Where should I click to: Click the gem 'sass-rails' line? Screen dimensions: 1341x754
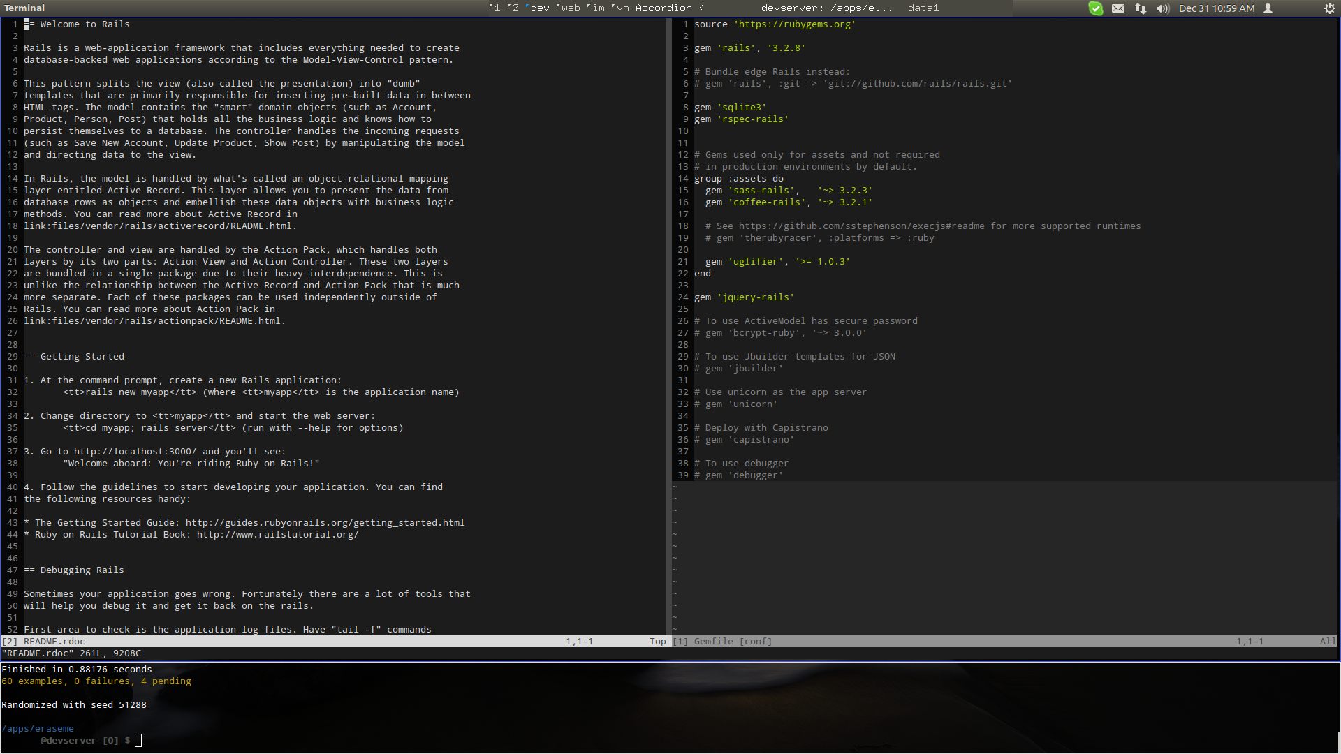(x=789, y=191)
